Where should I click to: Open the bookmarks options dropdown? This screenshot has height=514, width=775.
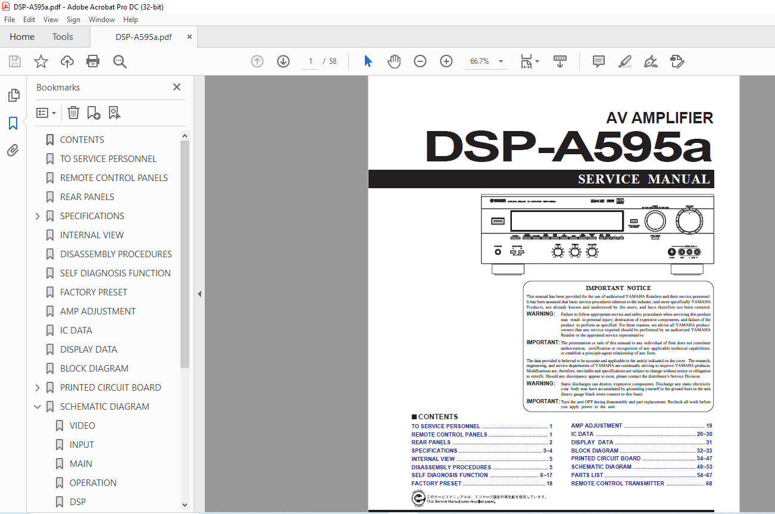click(x=46, y=113)
